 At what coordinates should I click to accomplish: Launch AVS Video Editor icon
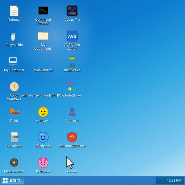[72, 36]
